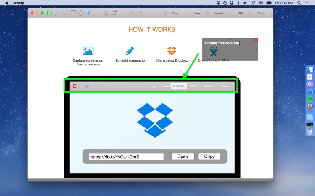Image resolution: width=315 pixels, height=196 pixels.
Task: Click the Save button
Action: 196,13
